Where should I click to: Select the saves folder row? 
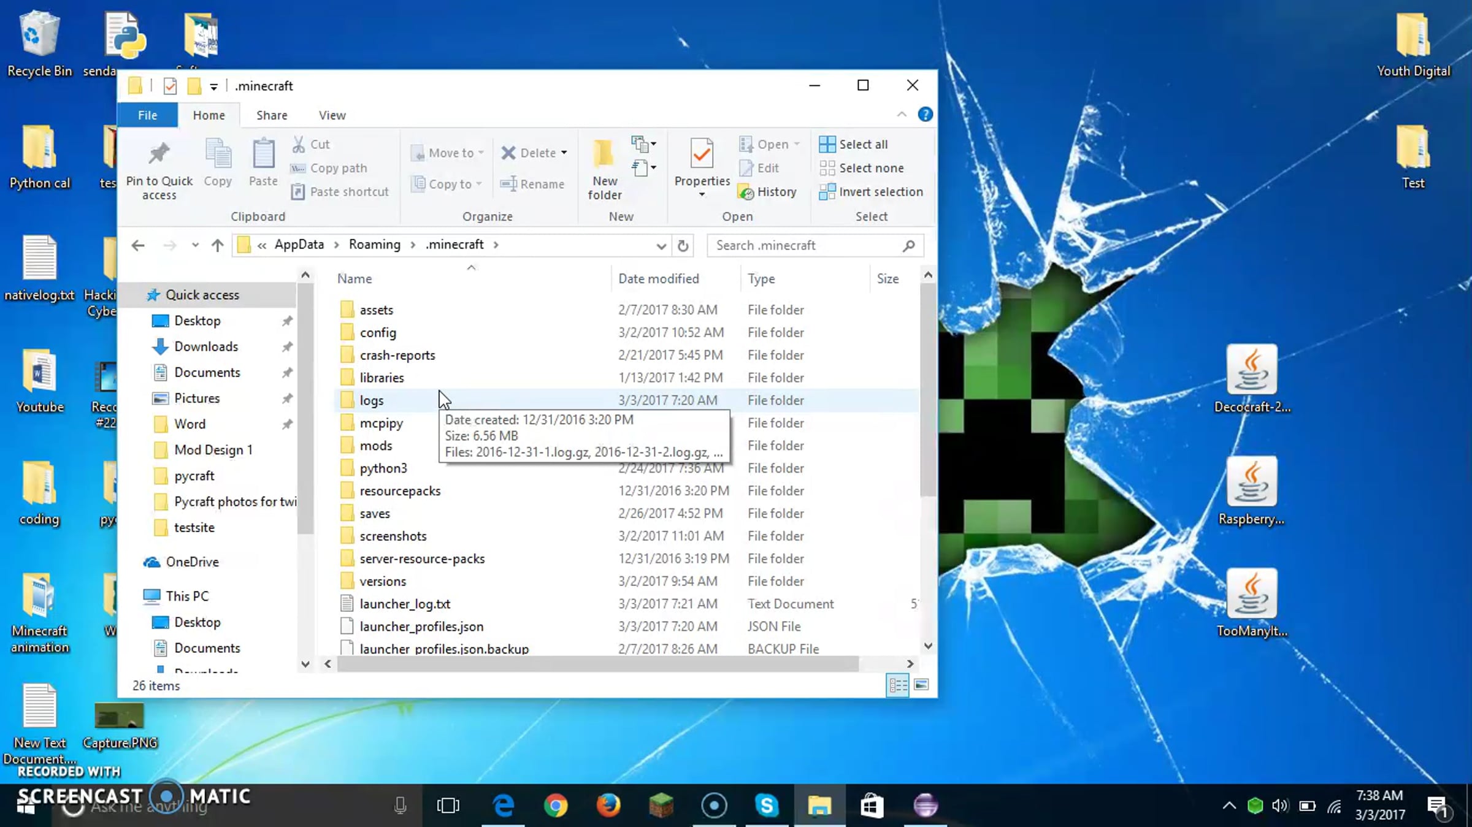627,514
